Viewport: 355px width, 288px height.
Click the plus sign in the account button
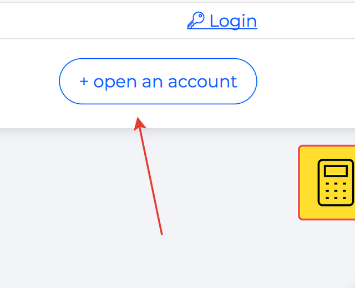tap(84, 82)
